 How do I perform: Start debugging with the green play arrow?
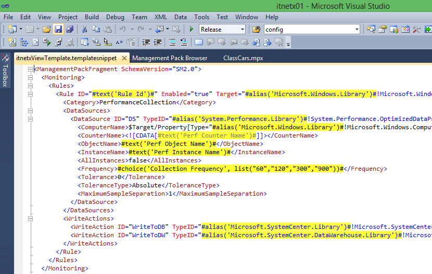click(192, 29)
